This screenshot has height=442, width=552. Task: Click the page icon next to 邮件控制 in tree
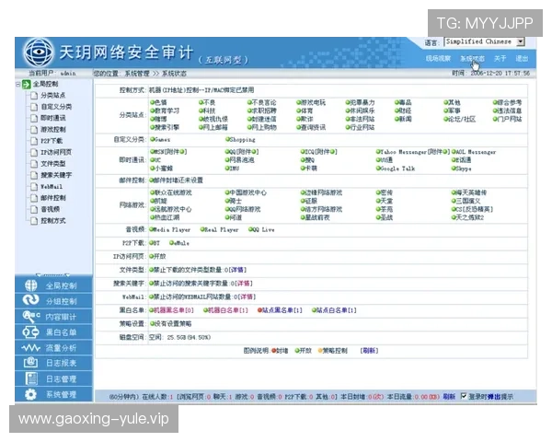coord(34,198)
